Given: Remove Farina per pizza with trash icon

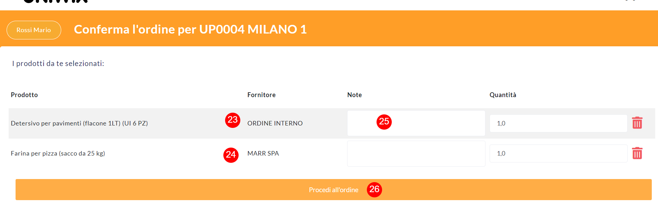Looking at the screenshot, I should pos(637,153).
